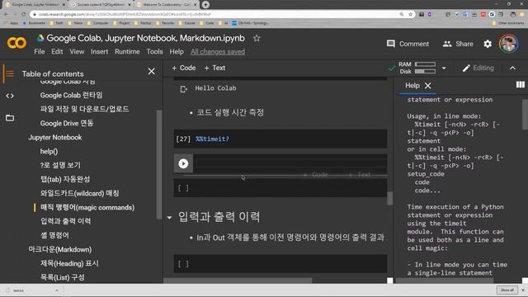Click the Colab CO logo

click(16, 43)
